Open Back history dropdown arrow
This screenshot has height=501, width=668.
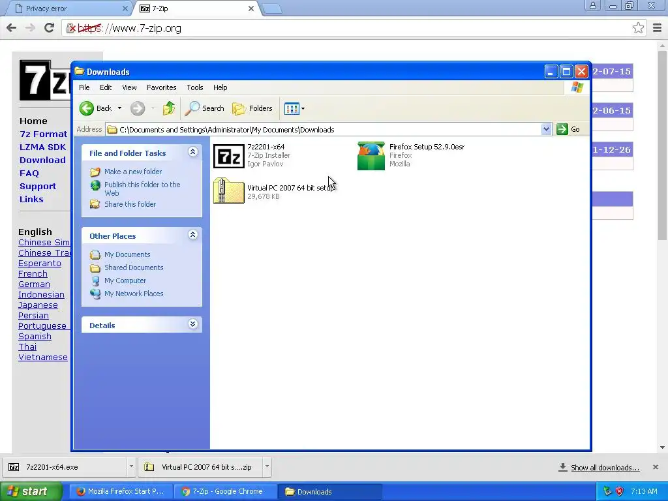point(120,108)
